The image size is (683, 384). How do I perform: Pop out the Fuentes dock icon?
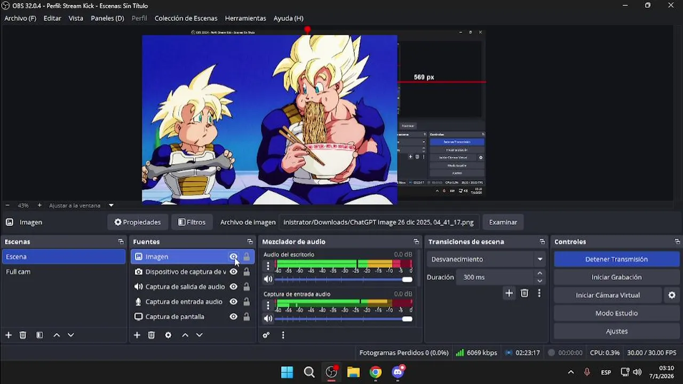[250, 242]
